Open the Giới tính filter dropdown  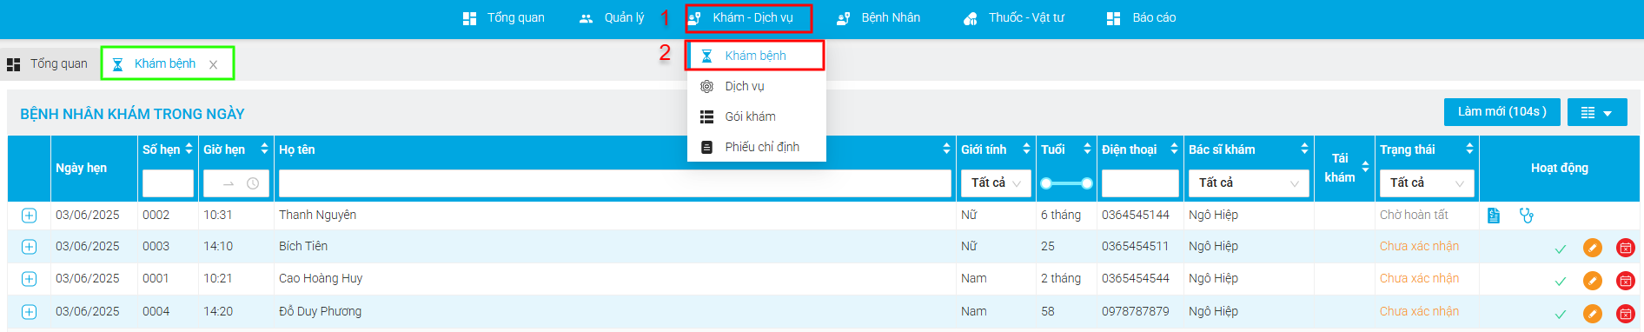(x=996, y=183)
